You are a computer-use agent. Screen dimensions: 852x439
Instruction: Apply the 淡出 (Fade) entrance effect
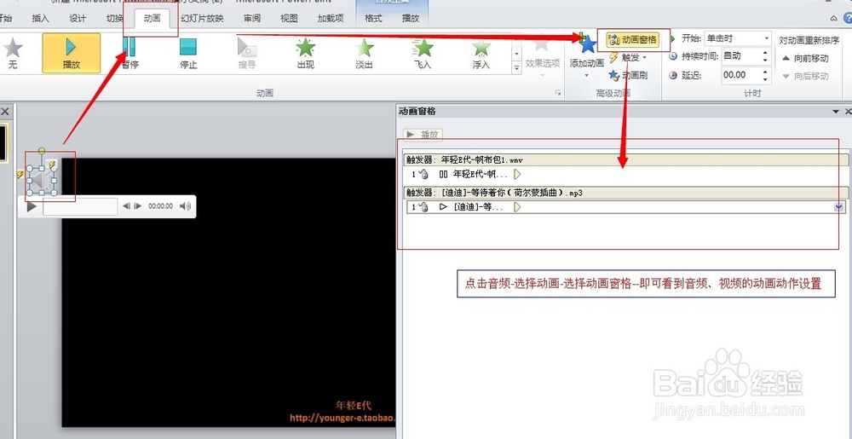[364, 53]
